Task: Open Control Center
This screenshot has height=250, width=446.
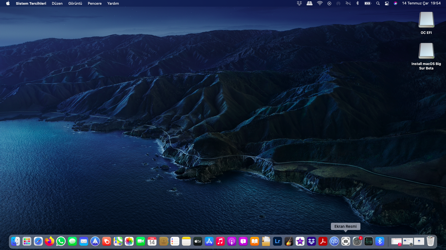Action: click(387, 3)
